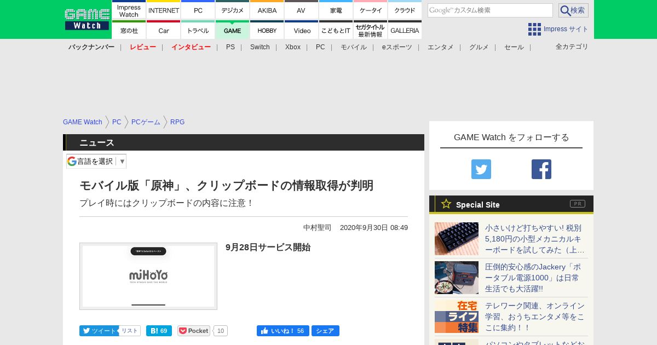The height and width of the screenshot is (345, 657).
Task: Click the Facebook Like button
Action: click(x=283, y=331)
